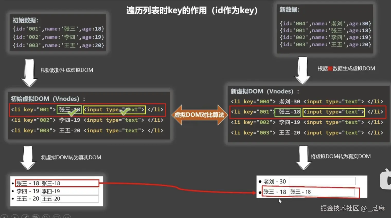Viewport: 391px width, 218px height.
Task: Select id '002' 李四 row under 初始数据
Action: point(58,37)
